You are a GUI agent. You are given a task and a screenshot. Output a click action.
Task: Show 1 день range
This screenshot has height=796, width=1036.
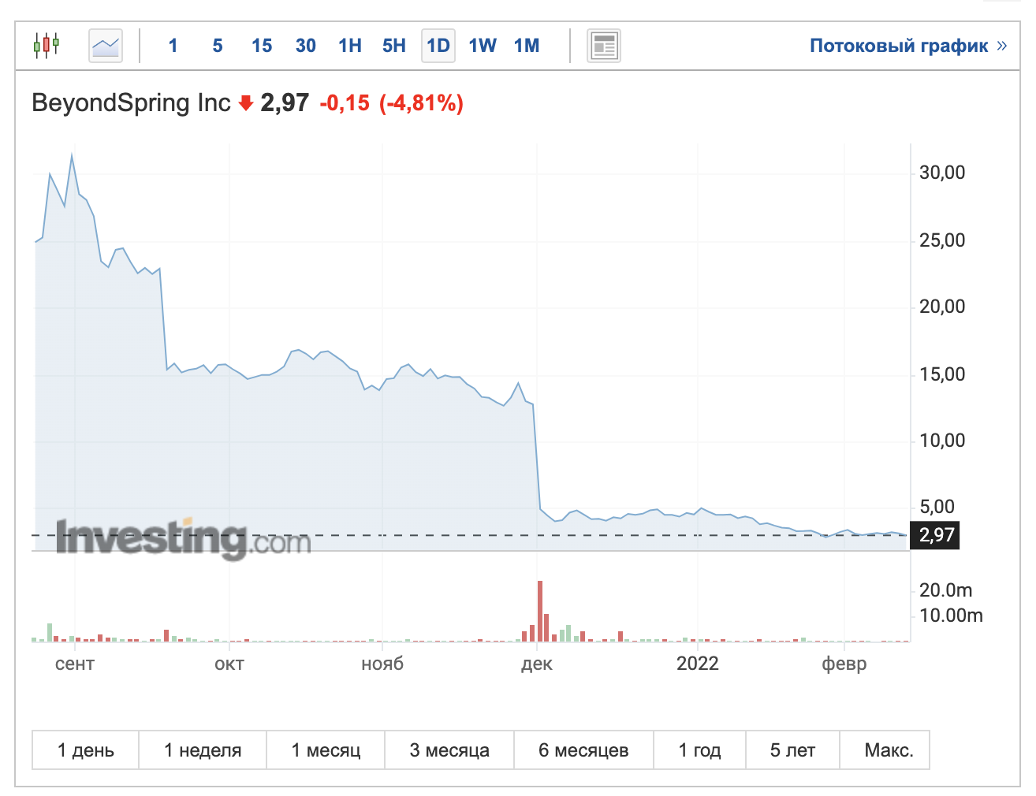[x=85, y=750]
